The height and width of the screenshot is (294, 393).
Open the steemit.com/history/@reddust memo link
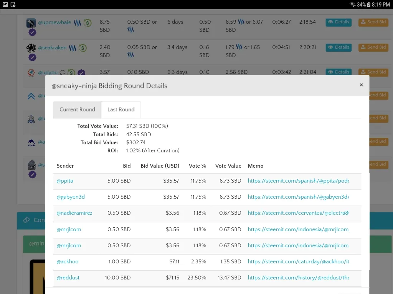[299, 278]
